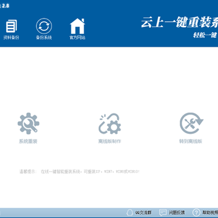Select the 系统重装 gear-wrench icon
The height and width of the screenshot is (218, 218).
[x=28, y=124]
